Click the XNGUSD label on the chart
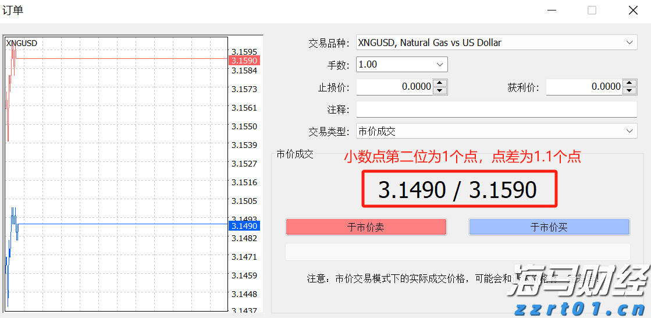651x318 pixels. click(22, 43)
